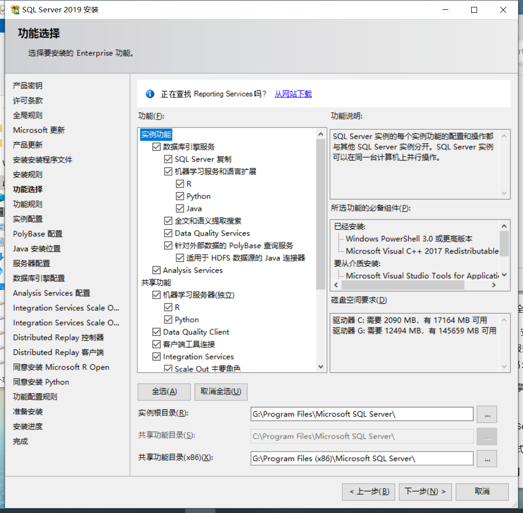Click the 功能选择 step in sidebar
This screenshot has height=513, width=523.
tap(28, 190)
